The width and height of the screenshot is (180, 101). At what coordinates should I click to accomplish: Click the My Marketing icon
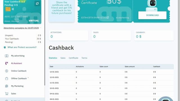click(x=6, y=86)
